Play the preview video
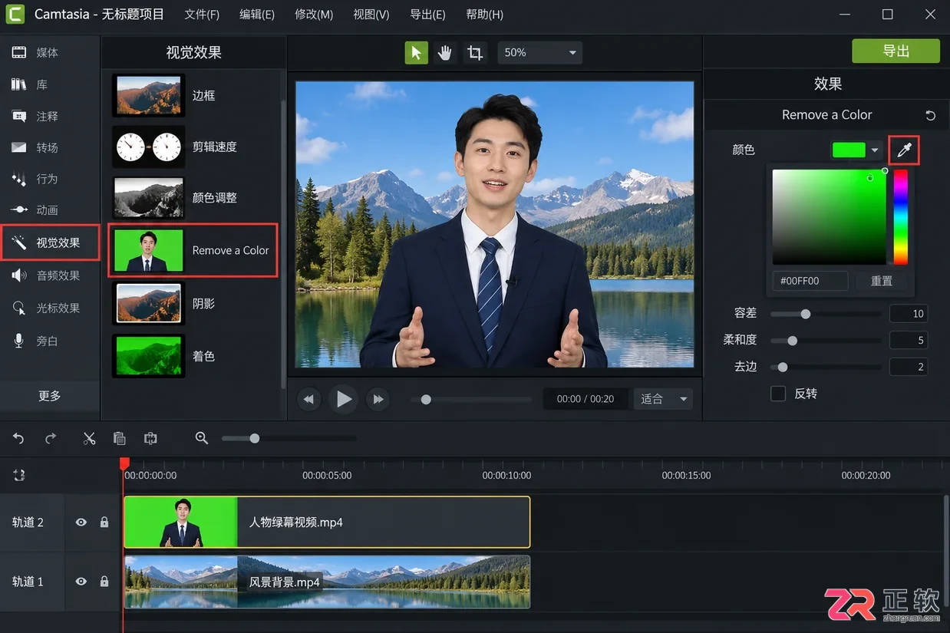 tap(344, 399)
